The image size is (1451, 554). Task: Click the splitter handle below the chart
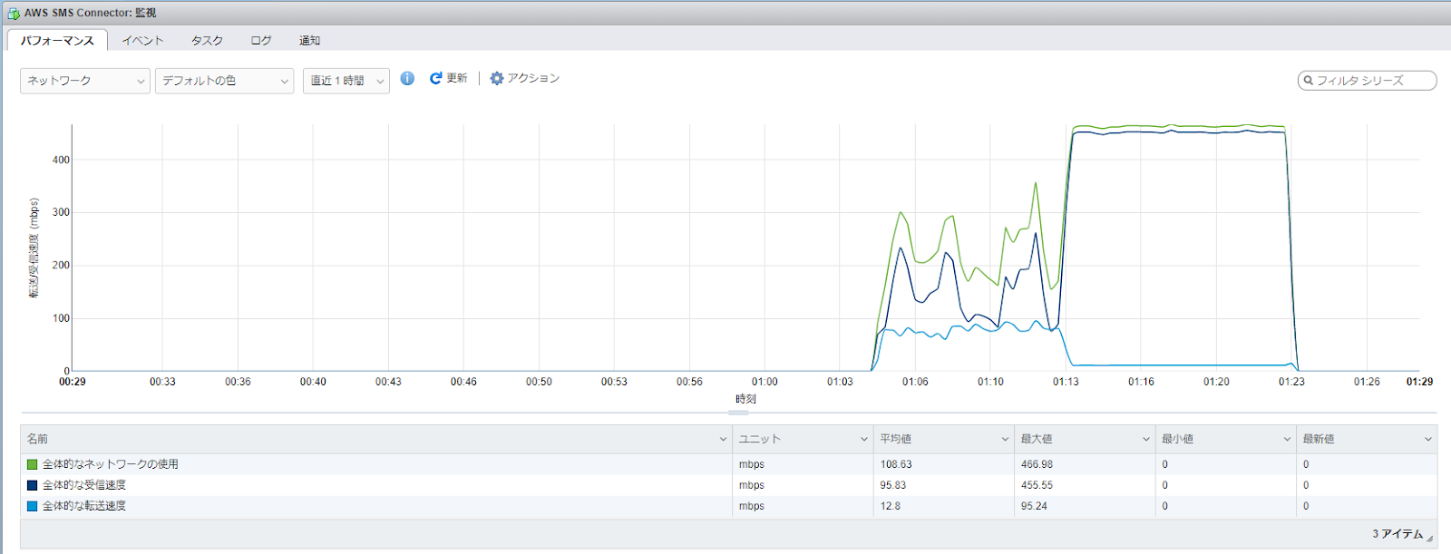(738, 413)
